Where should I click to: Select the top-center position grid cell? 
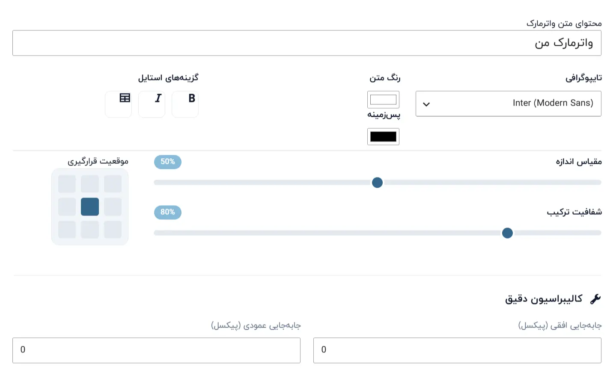(90, 184)
